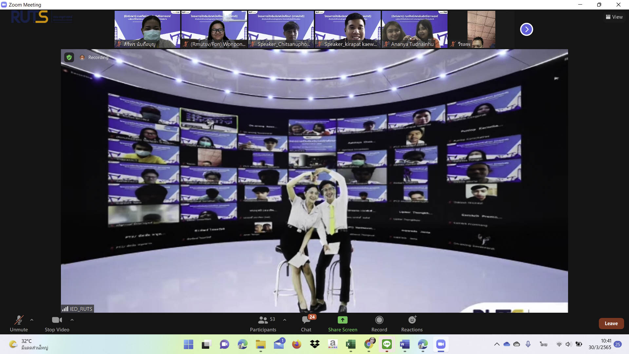Open the 32°C weather widget
This screenshot has height=354, width=629.
click(x=29, y=344)
